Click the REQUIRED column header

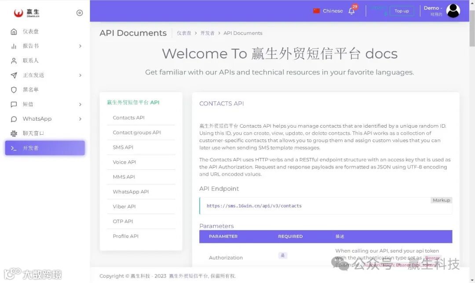point(290,236)
